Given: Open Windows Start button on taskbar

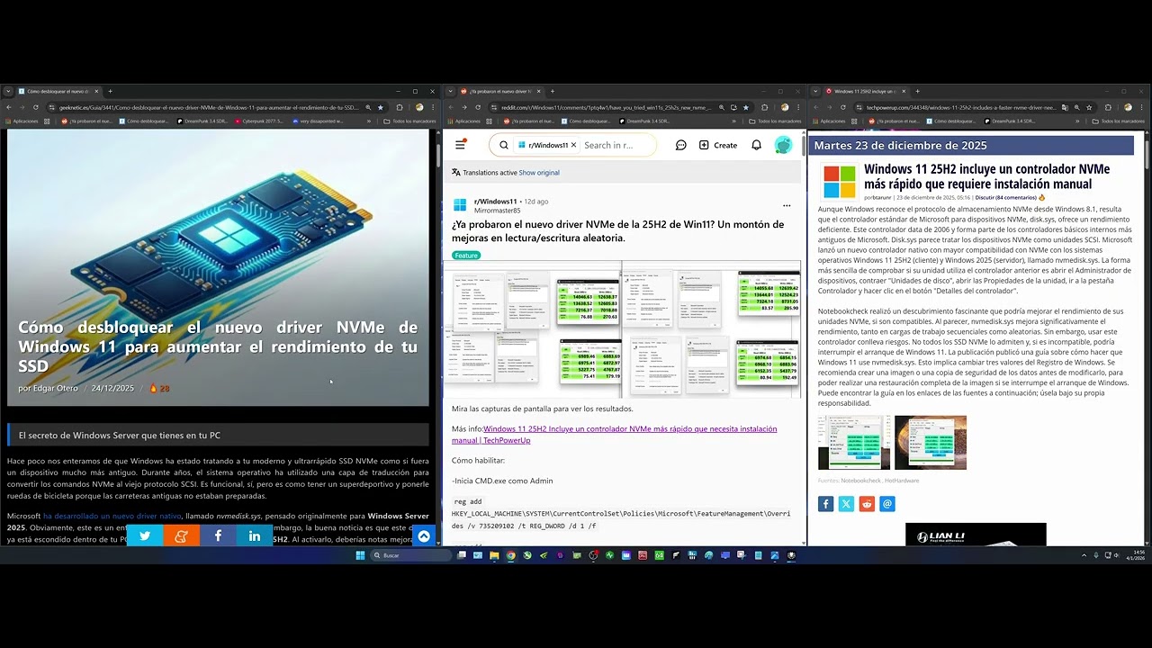Looking at the screenshot, I should [x=360, y=555].
